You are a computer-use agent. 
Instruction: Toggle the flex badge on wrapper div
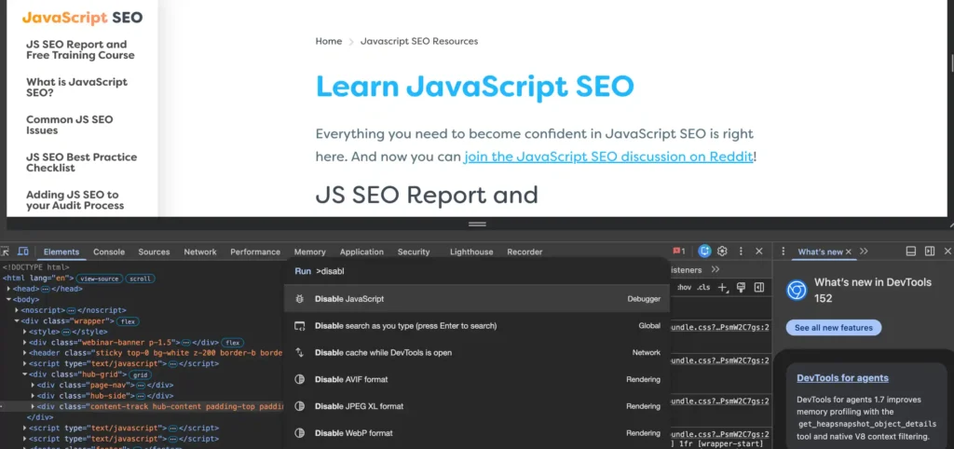pos(127,321)
